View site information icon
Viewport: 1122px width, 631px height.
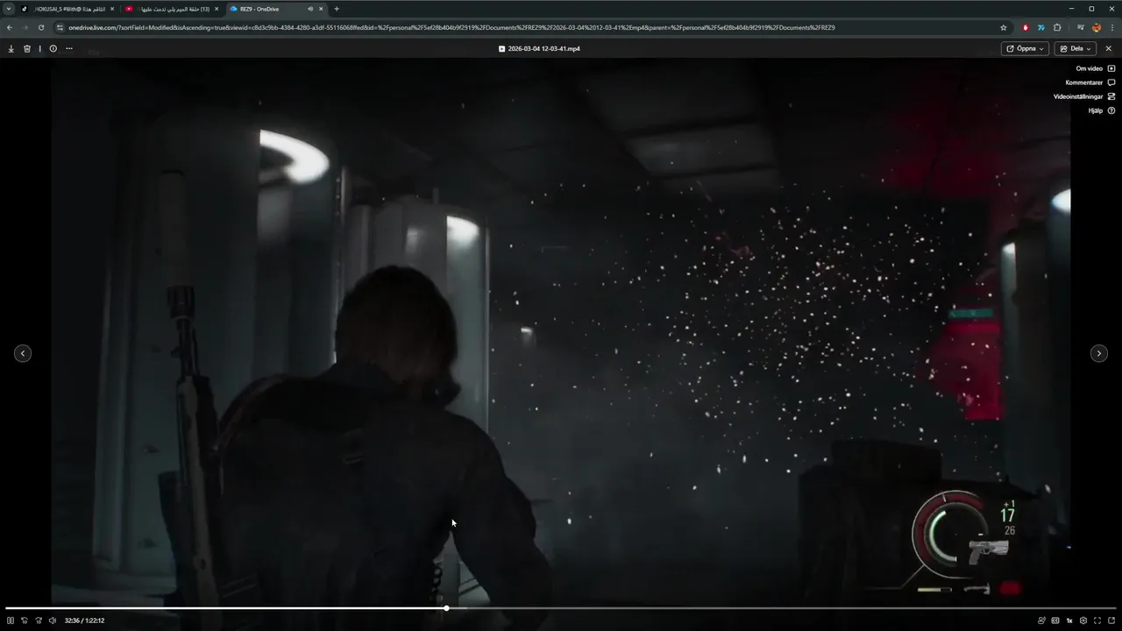[60, 27]
